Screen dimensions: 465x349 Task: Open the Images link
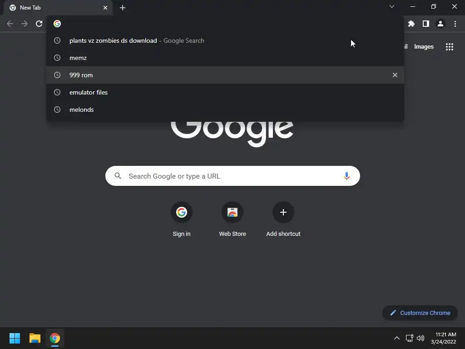(x=424, y=47)
